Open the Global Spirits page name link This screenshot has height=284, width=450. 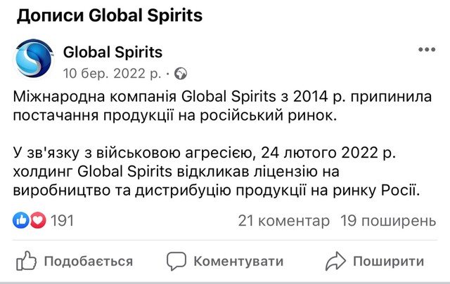[112, 52]
